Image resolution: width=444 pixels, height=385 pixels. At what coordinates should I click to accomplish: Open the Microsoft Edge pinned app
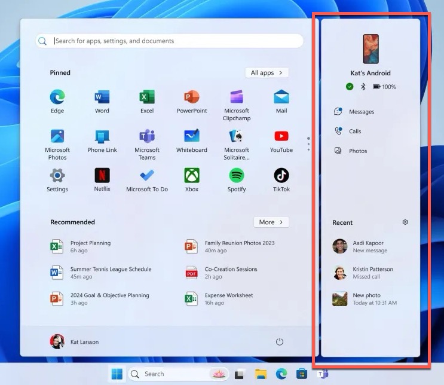pyautogui.click(x=57, y=97)
